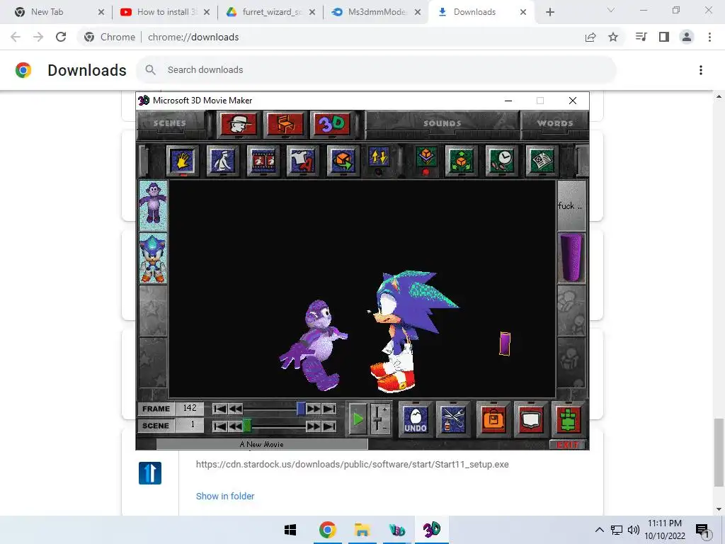Screen dimensions: 725x544
Task: Select the Rotate cube tool
Action: point(343,161)
